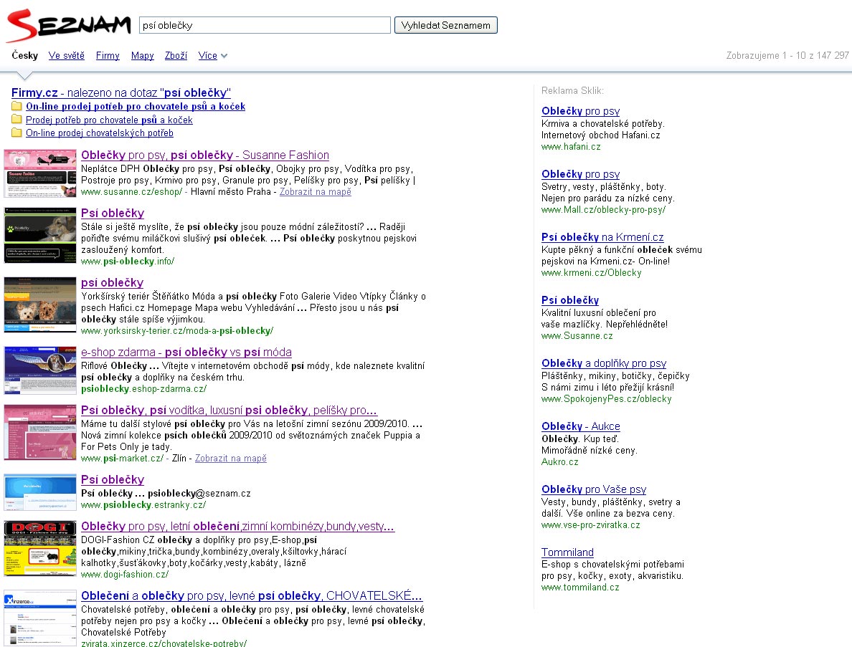The image size is (852, 647).
Task: Click the www.SpokojenyPes.cz/oblecky ad URL
Action: (x=607, y=399)
